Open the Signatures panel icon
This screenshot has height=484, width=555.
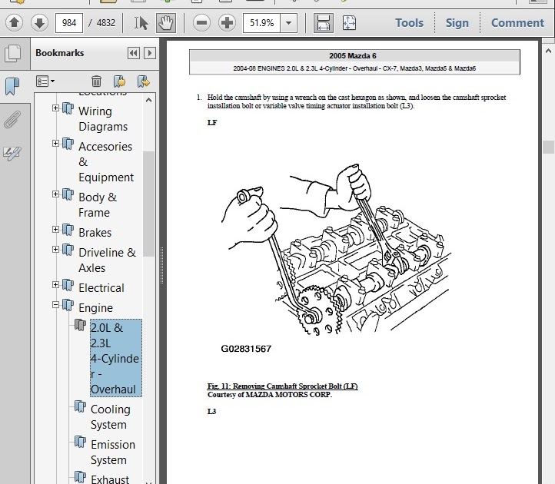point(12,153)
